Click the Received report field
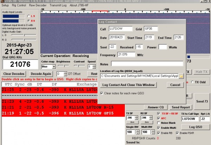The image size is (211, 145). click(x=139, y=47)
